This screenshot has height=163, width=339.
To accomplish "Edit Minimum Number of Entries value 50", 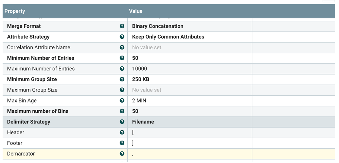I will [135, 58].
